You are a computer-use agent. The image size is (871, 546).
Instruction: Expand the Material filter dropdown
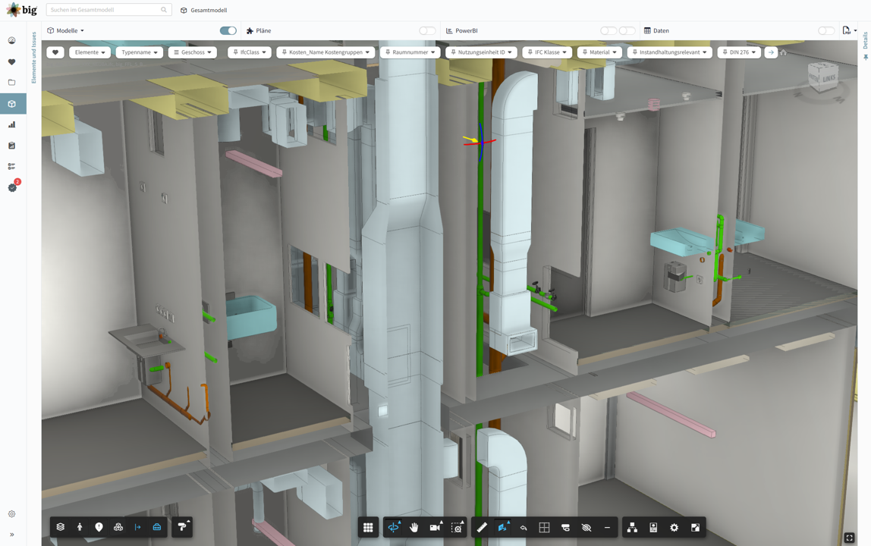pos(599,52)
